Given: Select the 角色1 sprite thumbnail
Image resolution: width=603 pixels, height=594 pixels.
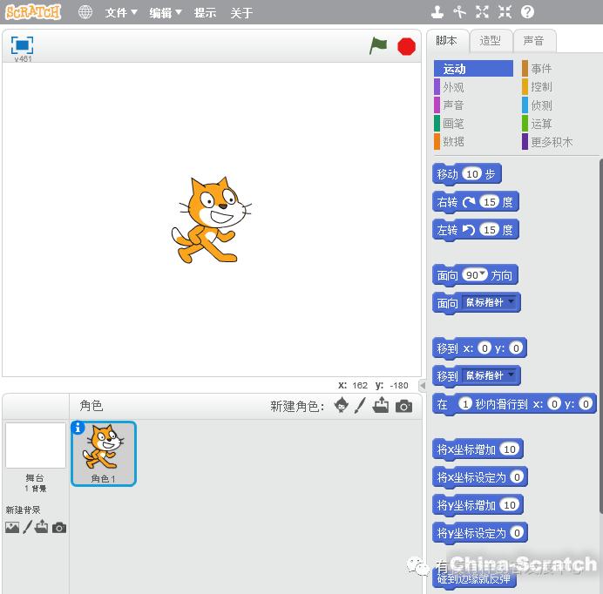Looking at the screenshot, I should click(x=104, y=453).
